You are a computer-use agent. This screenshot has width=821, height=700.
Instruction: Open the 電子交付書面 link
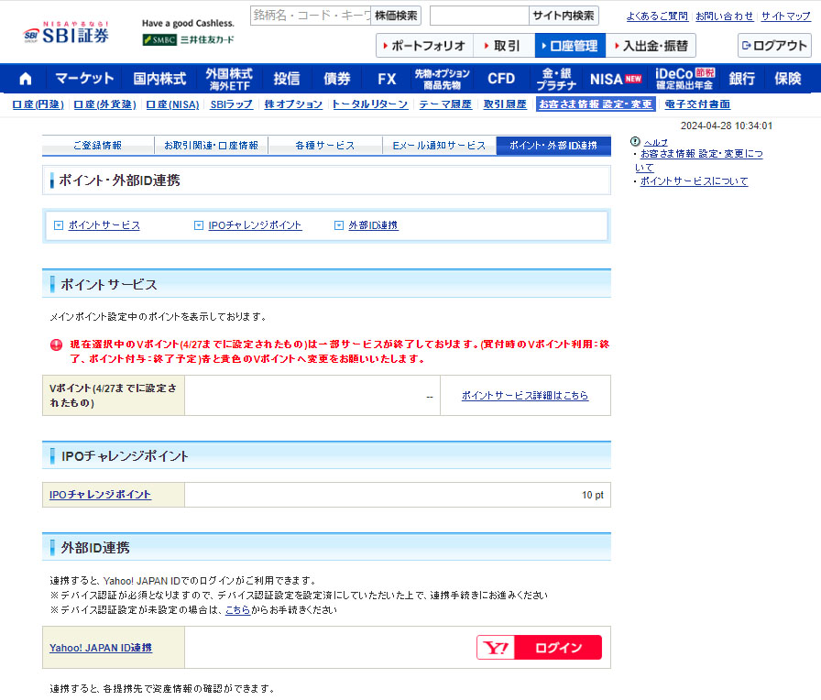(x=697, y=104)
